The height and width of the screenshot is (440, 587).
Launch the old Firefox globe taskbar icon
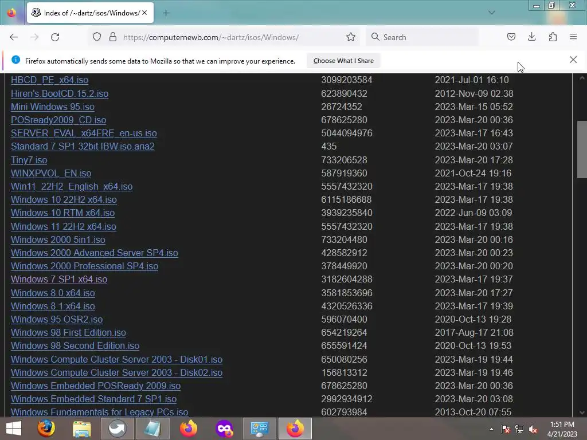click(46, 429)
